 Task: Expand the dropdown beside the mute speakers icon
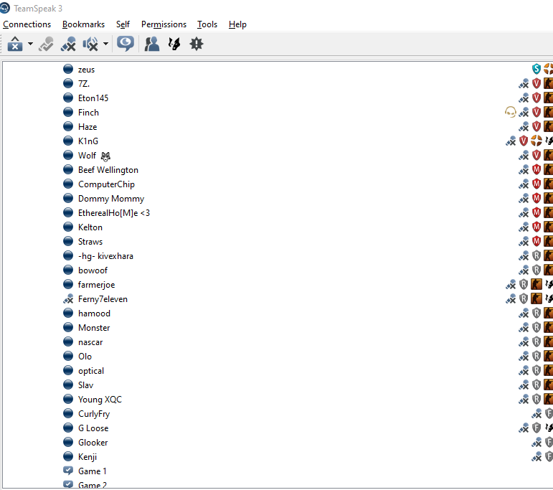click(105, 44)
